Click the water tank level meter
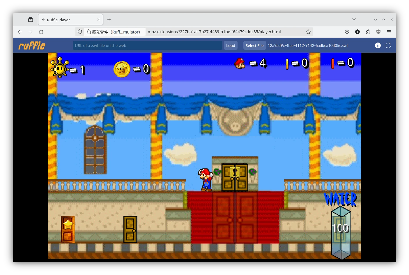This screenshot has width=409, height=275. coord(341,232)
